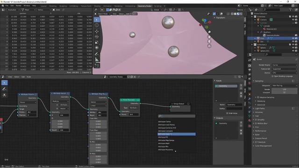This screenshot has height=168, width=299.
Task: Select Attribute Mix in search list
Action: [x=163, y=147]
